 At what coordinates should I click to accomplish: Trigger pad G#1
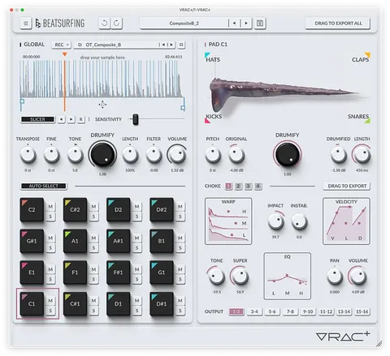pyautogui.click(x=32, y=241)
